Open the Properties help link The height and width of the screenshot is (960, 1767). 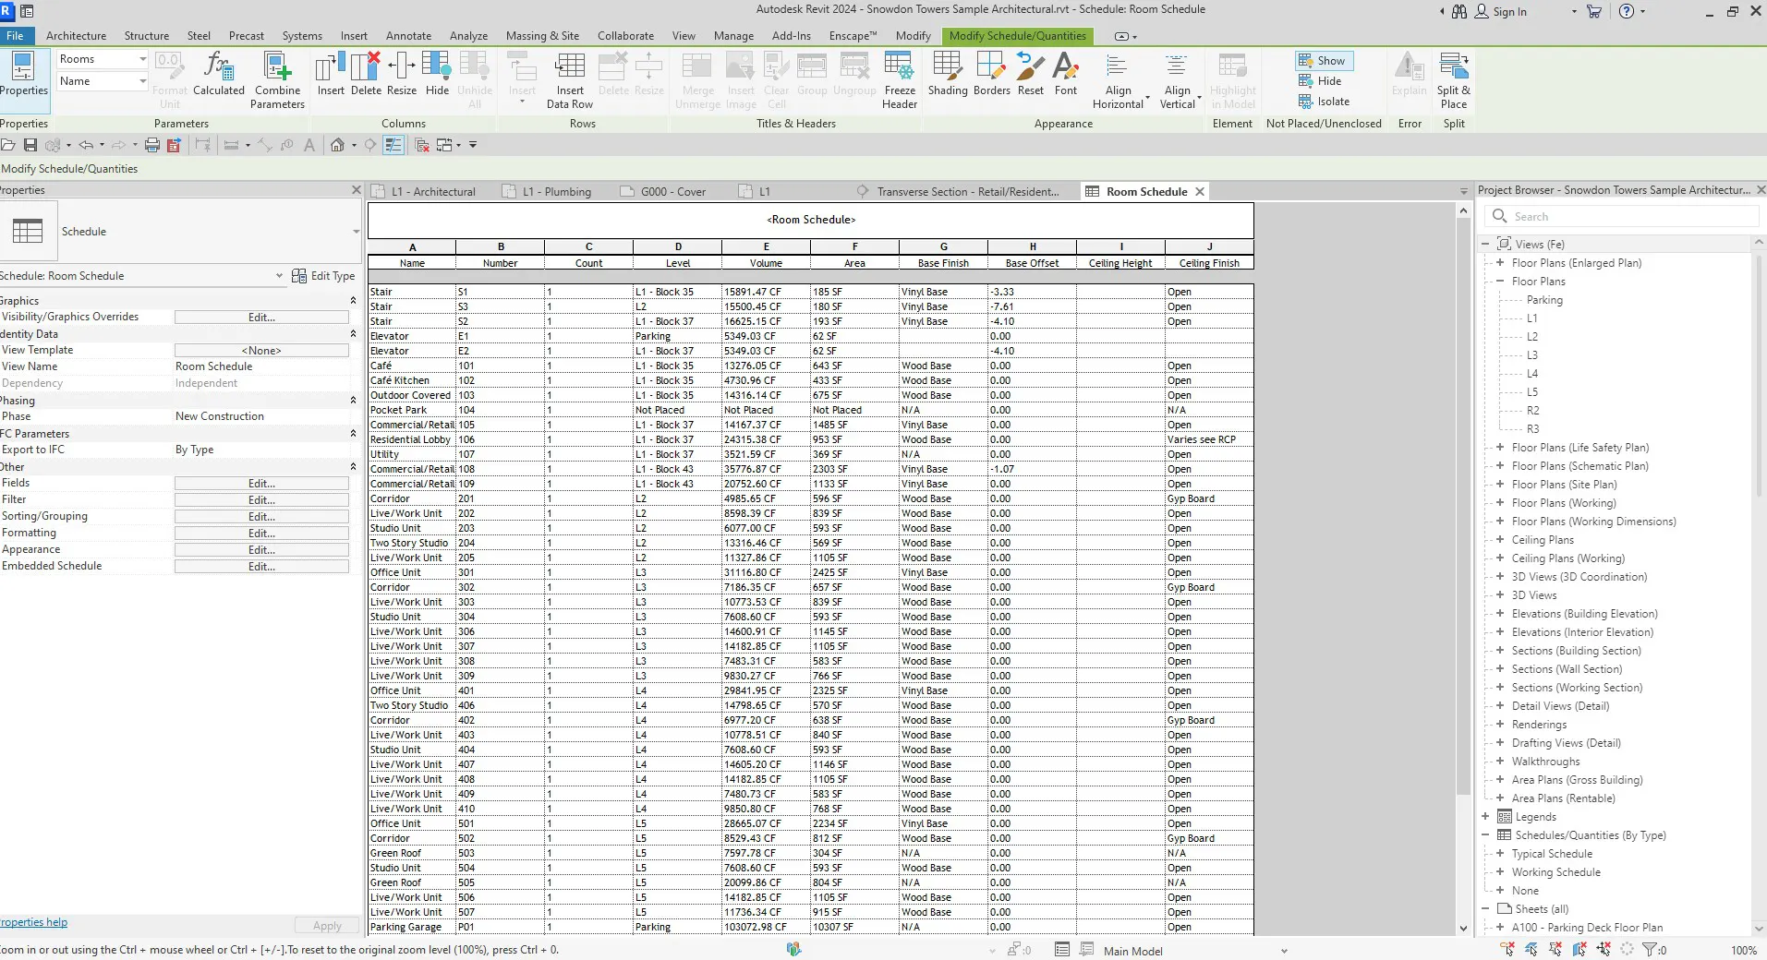34,922
